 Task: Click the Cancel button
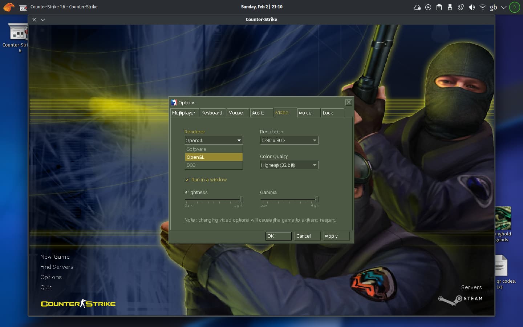307,236
